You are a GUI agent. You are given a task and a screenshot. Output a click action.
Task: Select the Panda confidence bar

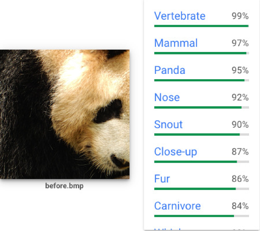[x=201, y=80]
